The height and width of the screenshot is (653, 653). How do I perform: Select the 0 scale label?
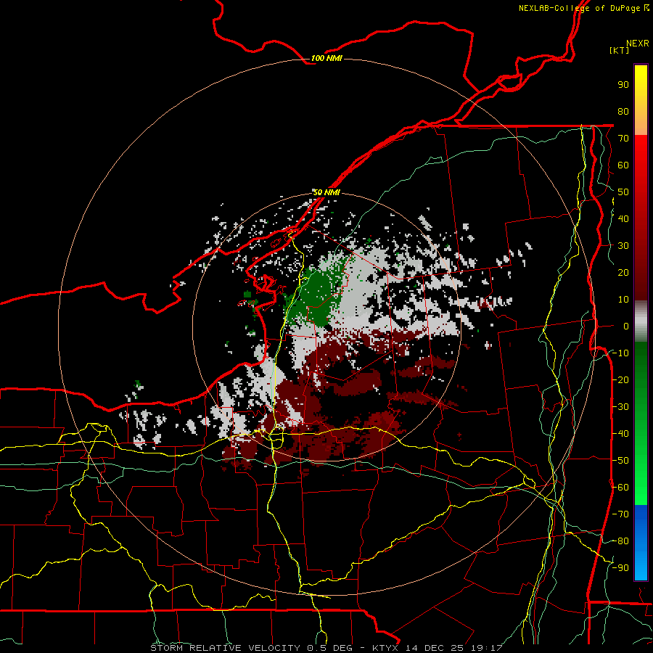coord(626,326)
